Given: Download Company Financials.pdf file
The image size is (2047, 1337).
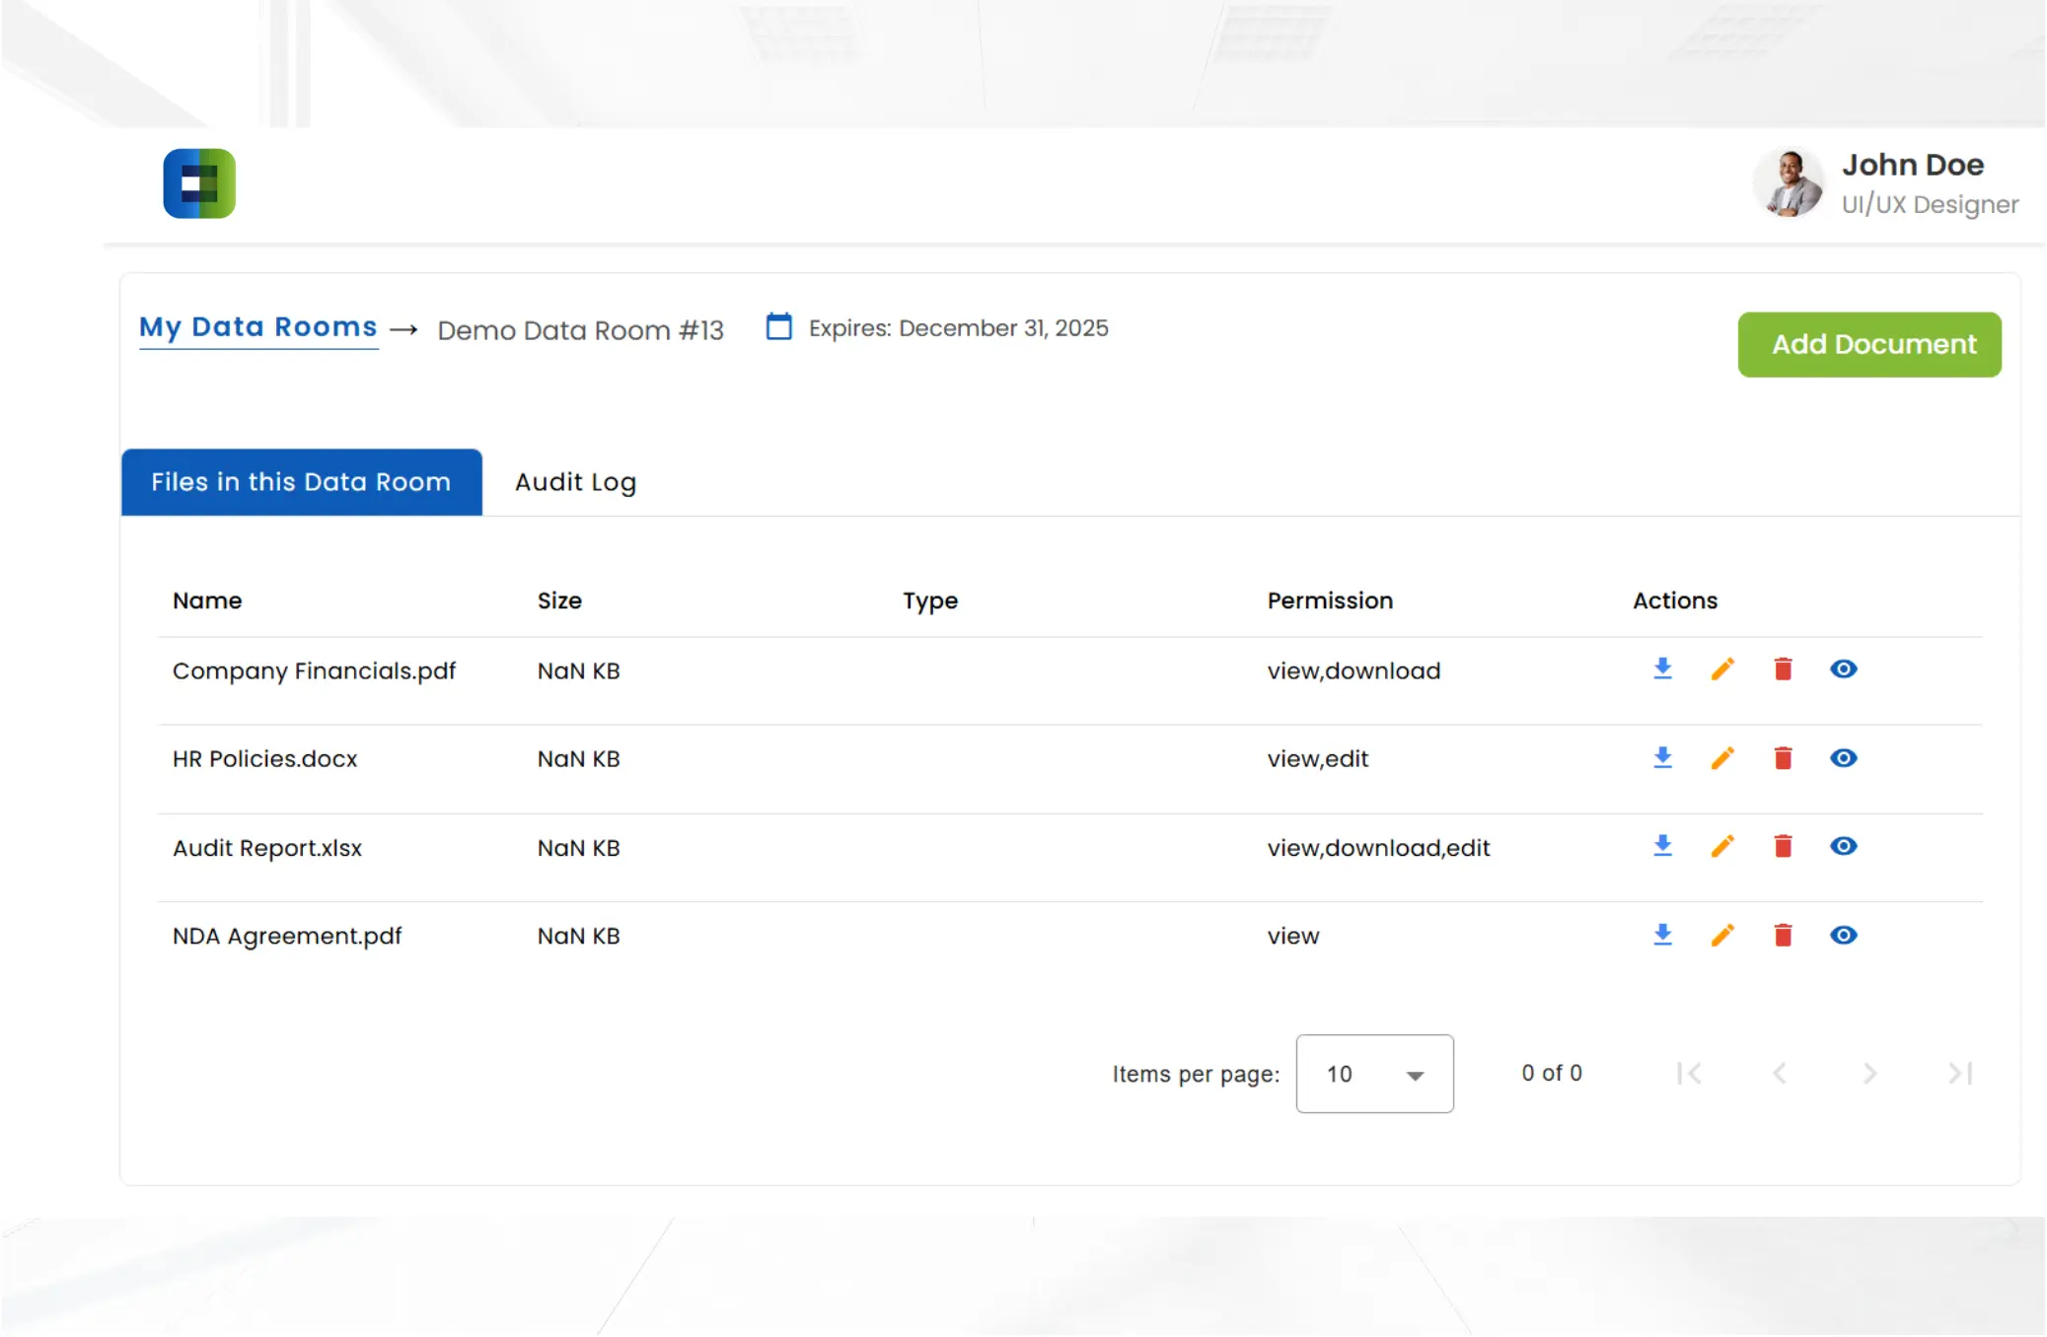Looking at the screenshot, I should click(x=1662, y=669).
